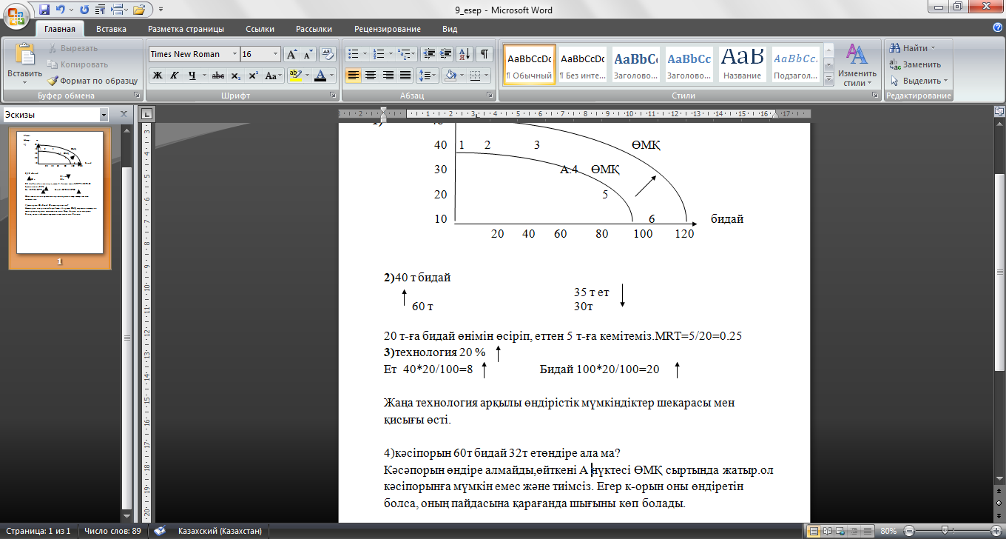Open the Рецензирование ribbon tab
Screen dimensions: 1006x539
[x=388, y=29]
